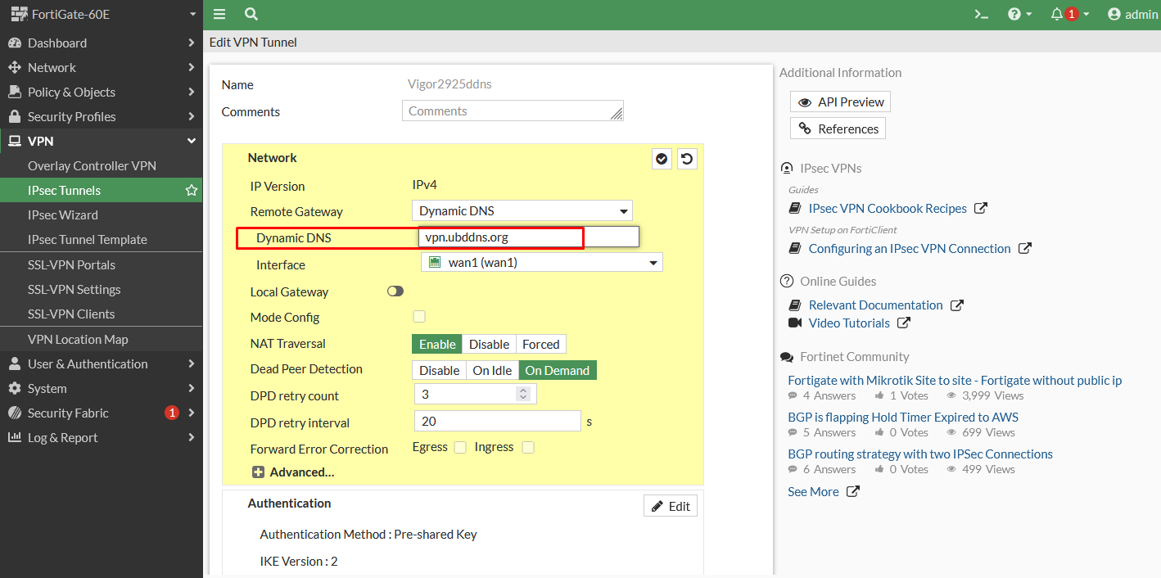Click the notifications bell icon

1057,14
